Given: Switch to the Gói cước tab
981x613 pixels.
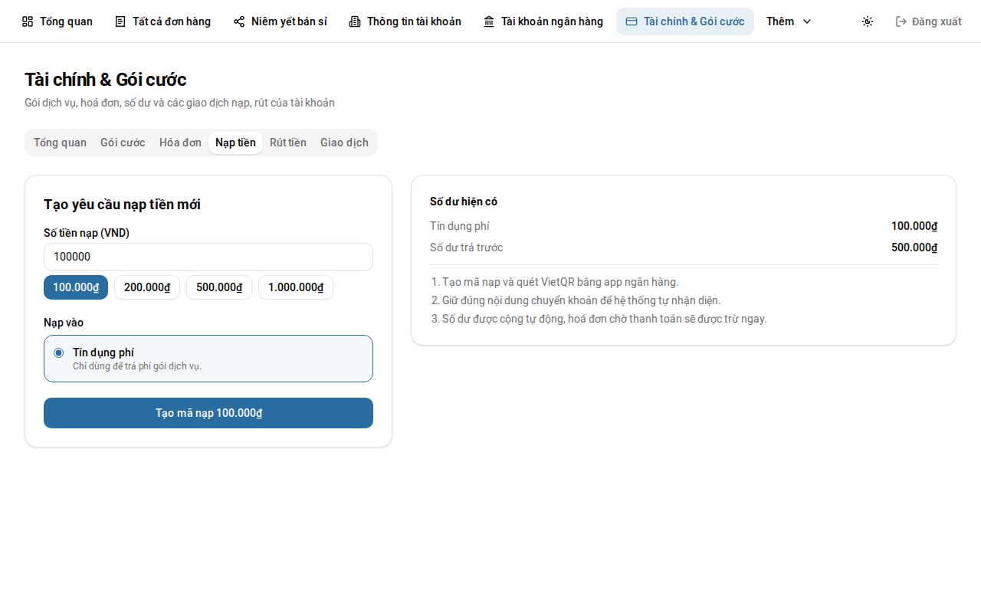Looking at the screenshot, I should 123,143.
